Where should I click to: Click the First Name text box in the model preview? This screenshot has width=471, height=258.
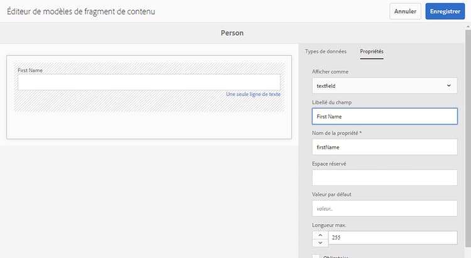tap(149, 82)
